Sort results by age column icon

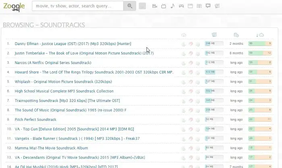coord(236,35)
